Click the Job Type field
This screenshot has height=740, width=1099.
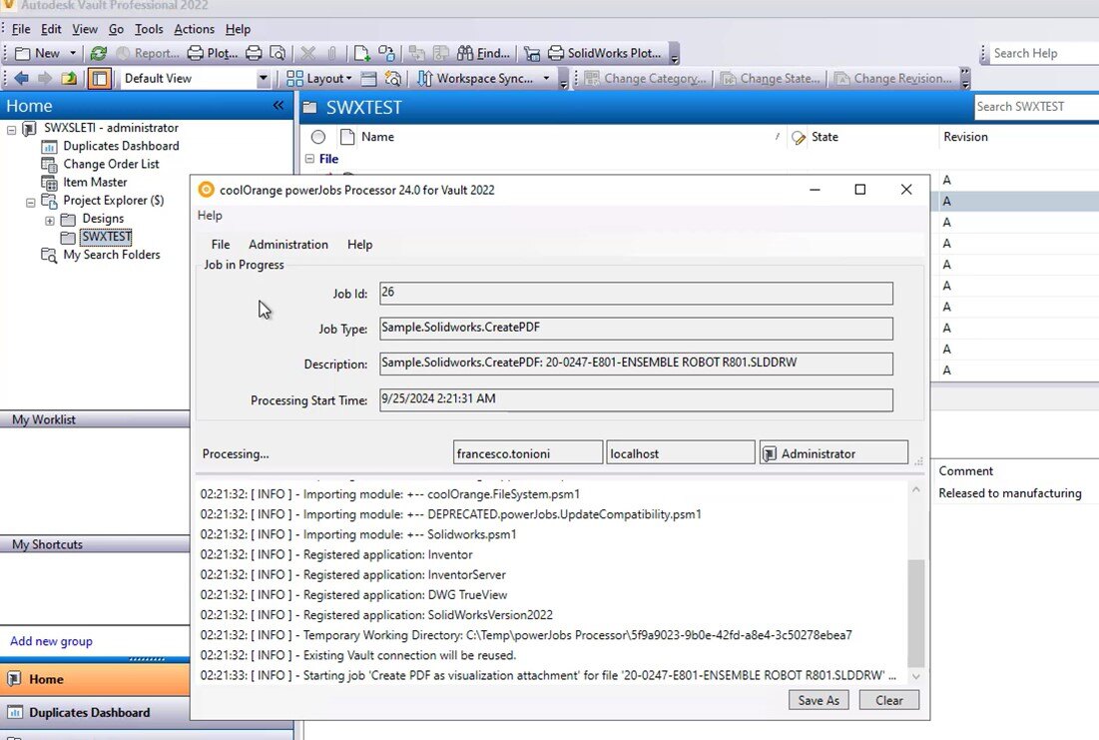[x=636, y=329]
